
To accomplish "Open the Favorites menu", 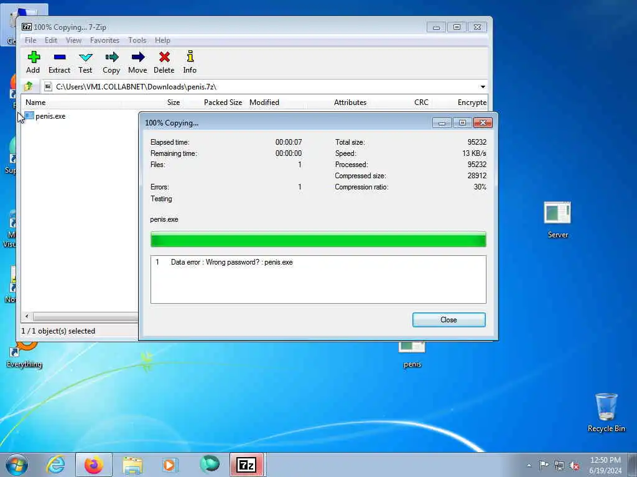I will pos(105,40).
